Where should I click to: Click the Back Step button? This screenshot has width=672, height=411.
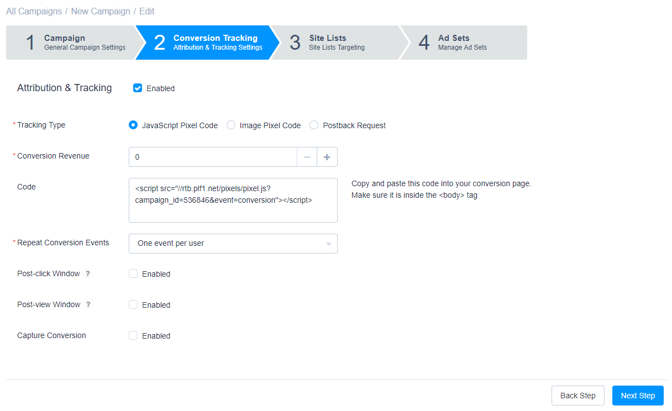tap(578, 396)
